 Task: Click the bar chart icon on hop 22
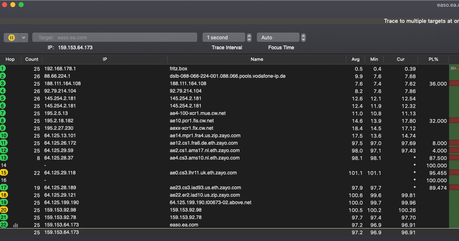[x=16, y=225]
